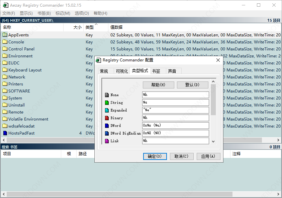Click the Link format input field
The height and width of the screenshot is (198, 282).
pyautogui.click(x=176, y=141)
